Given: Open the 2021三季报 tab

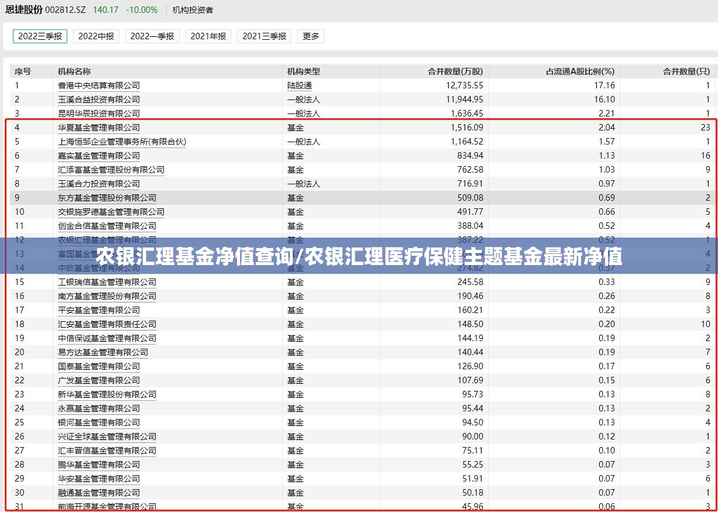Looking at the screenshot, I should (x=264, y=36).
